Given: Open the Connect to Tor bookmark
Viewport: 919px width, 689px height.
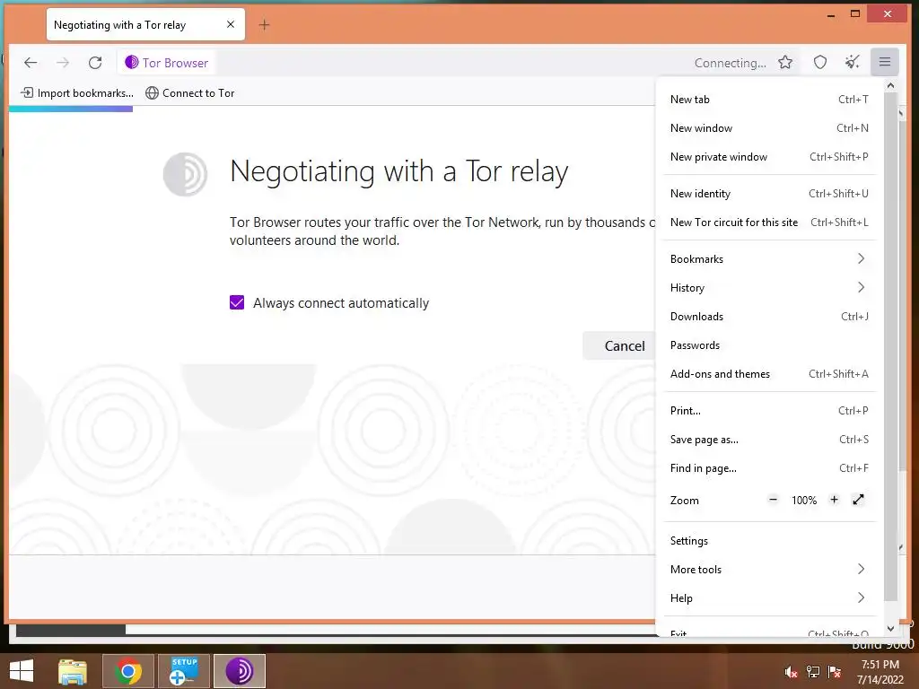Looking at the screenshot, I should 190,93.
